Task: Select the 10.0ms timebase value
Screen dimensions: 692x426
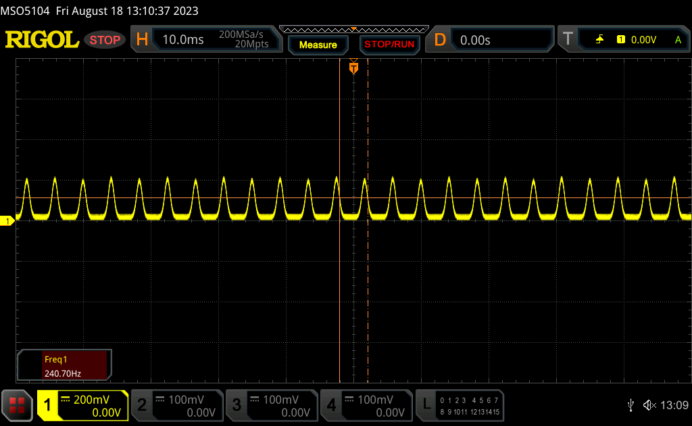Action: coord(183,40)
